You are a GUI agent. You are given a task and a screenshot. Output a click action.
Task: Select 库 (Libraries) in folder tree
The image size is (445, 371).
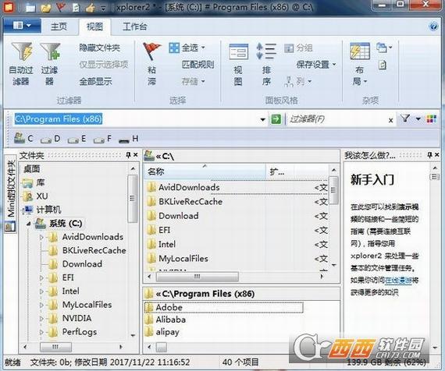(40, 182)
